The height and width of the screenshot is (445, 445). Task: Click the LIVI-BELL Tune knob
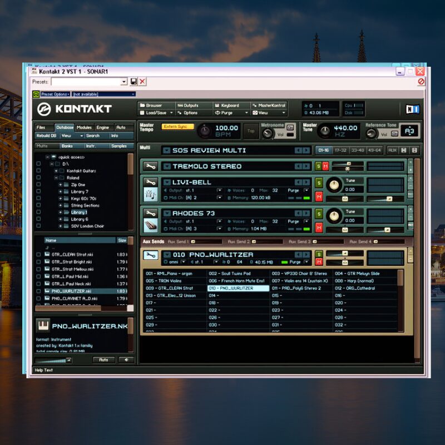[334, 185]
